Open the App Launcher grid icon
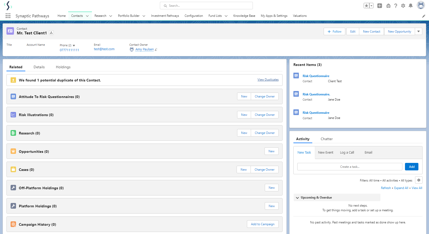 pyautogui.click(x=8, y=16)
